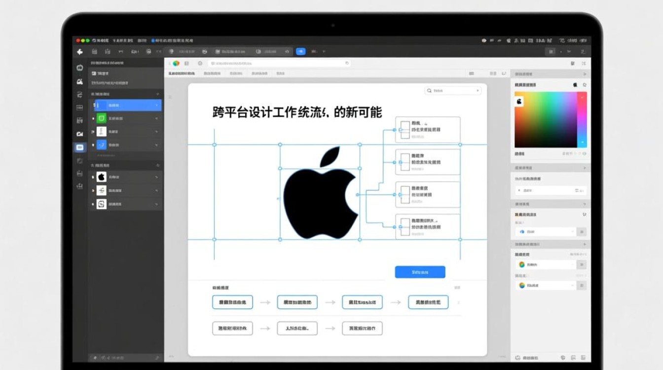Screen dimensions: 663x370
Task: Toggle the visibility dot of the Apple logo layer
Action: (93, 177)
